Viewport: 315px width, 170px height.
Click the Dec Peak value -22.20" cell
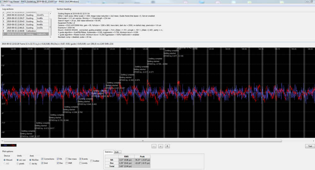click(142, 163)
